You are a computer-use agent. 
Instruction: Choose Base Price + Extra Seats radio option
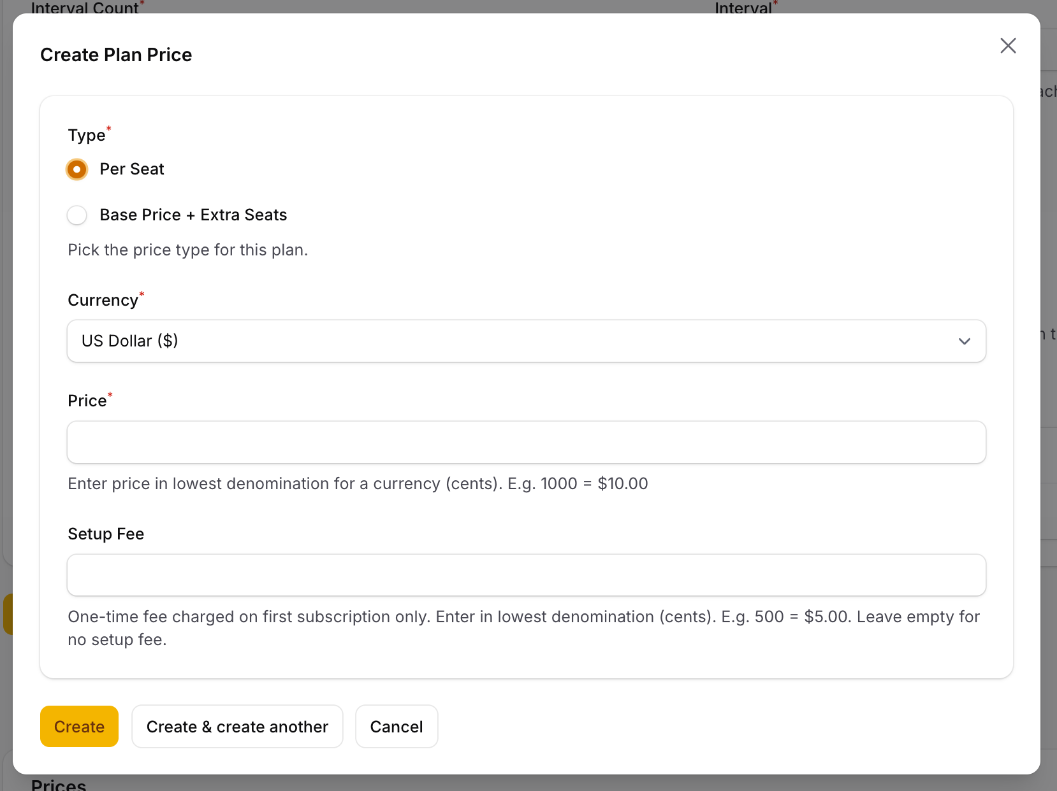77,215
